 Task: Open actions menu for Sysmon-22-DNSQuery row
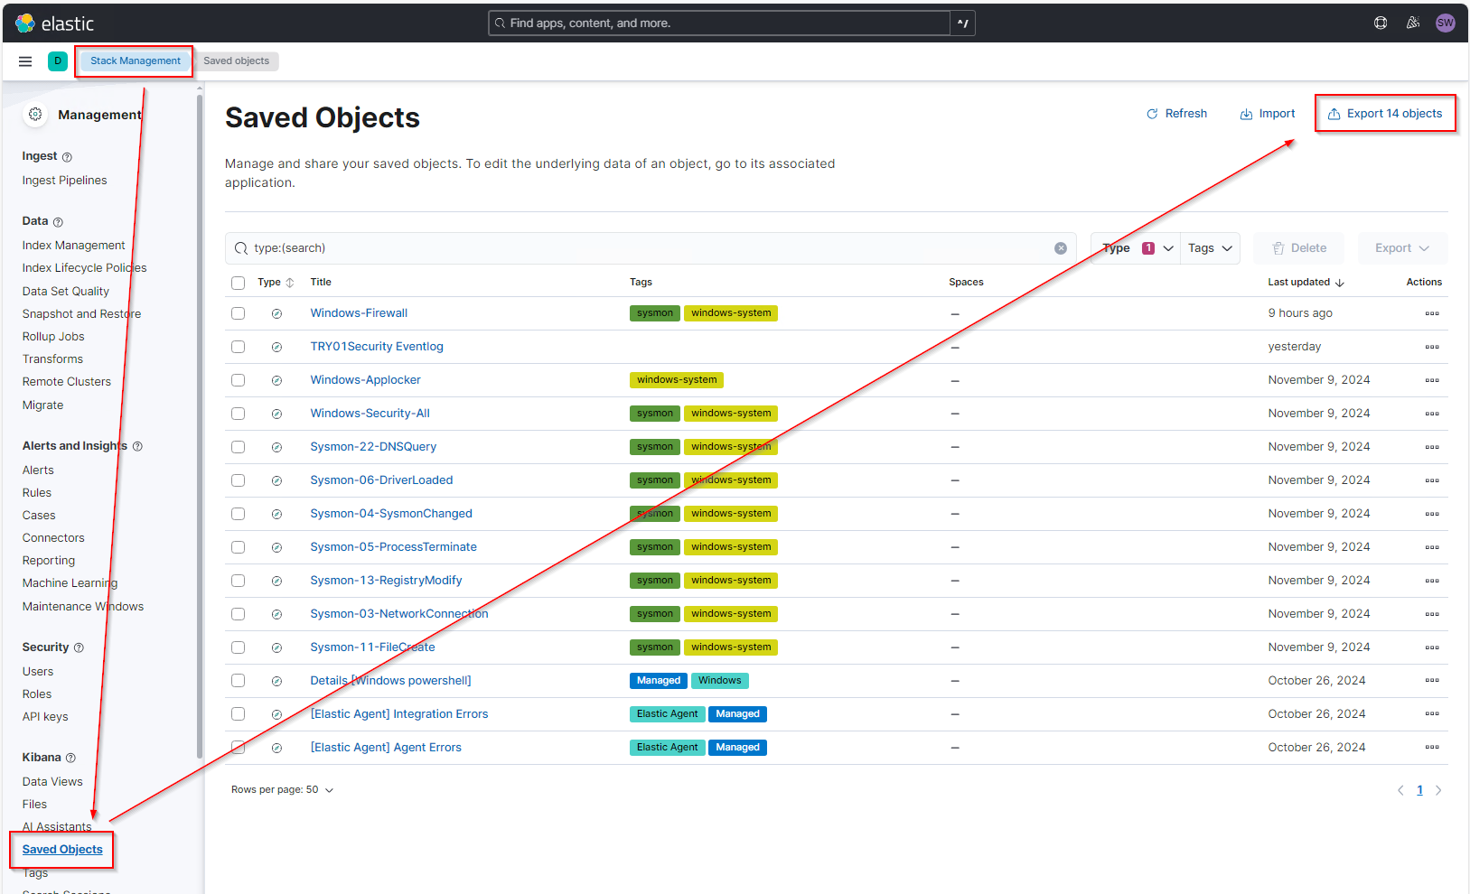coord(1432,447)
